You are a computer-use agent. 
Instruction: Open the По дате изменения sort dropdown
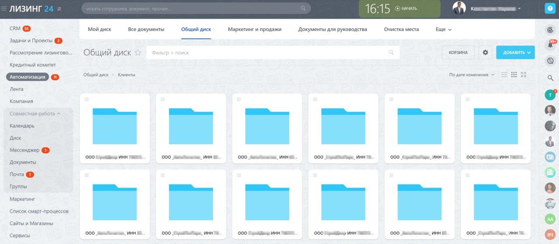472,75
